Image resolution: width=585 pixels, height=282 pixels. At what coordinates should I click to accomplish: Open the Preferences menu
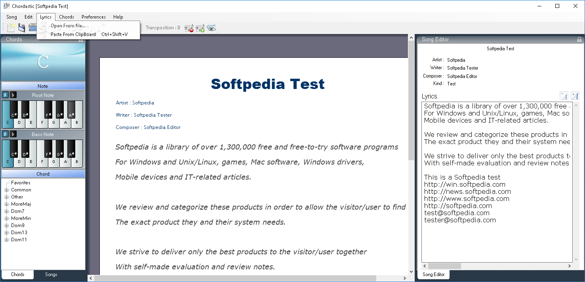point(93,17)
